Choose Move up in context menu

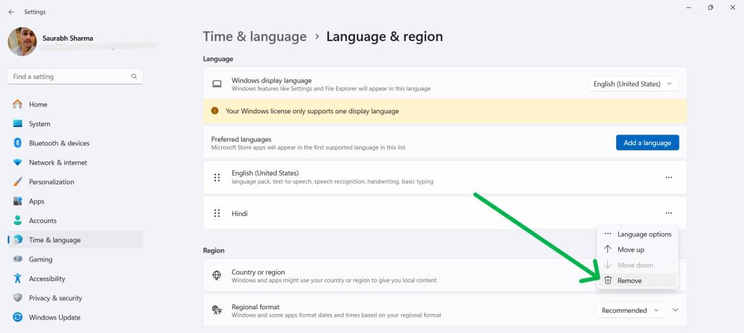637,250
